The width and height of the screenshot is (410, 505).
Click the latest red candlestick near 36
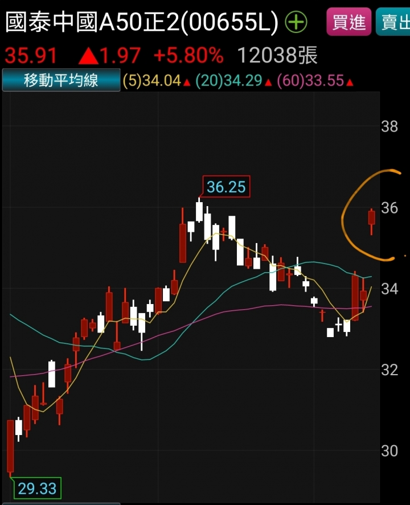tap(372, 221)
